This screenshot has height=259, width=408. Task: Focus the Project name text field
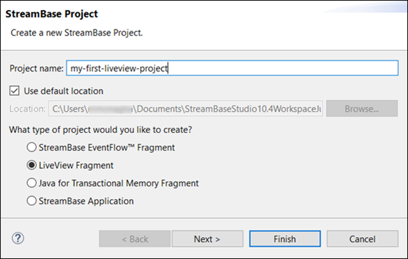pyautogui.click(x=232, y=68)
